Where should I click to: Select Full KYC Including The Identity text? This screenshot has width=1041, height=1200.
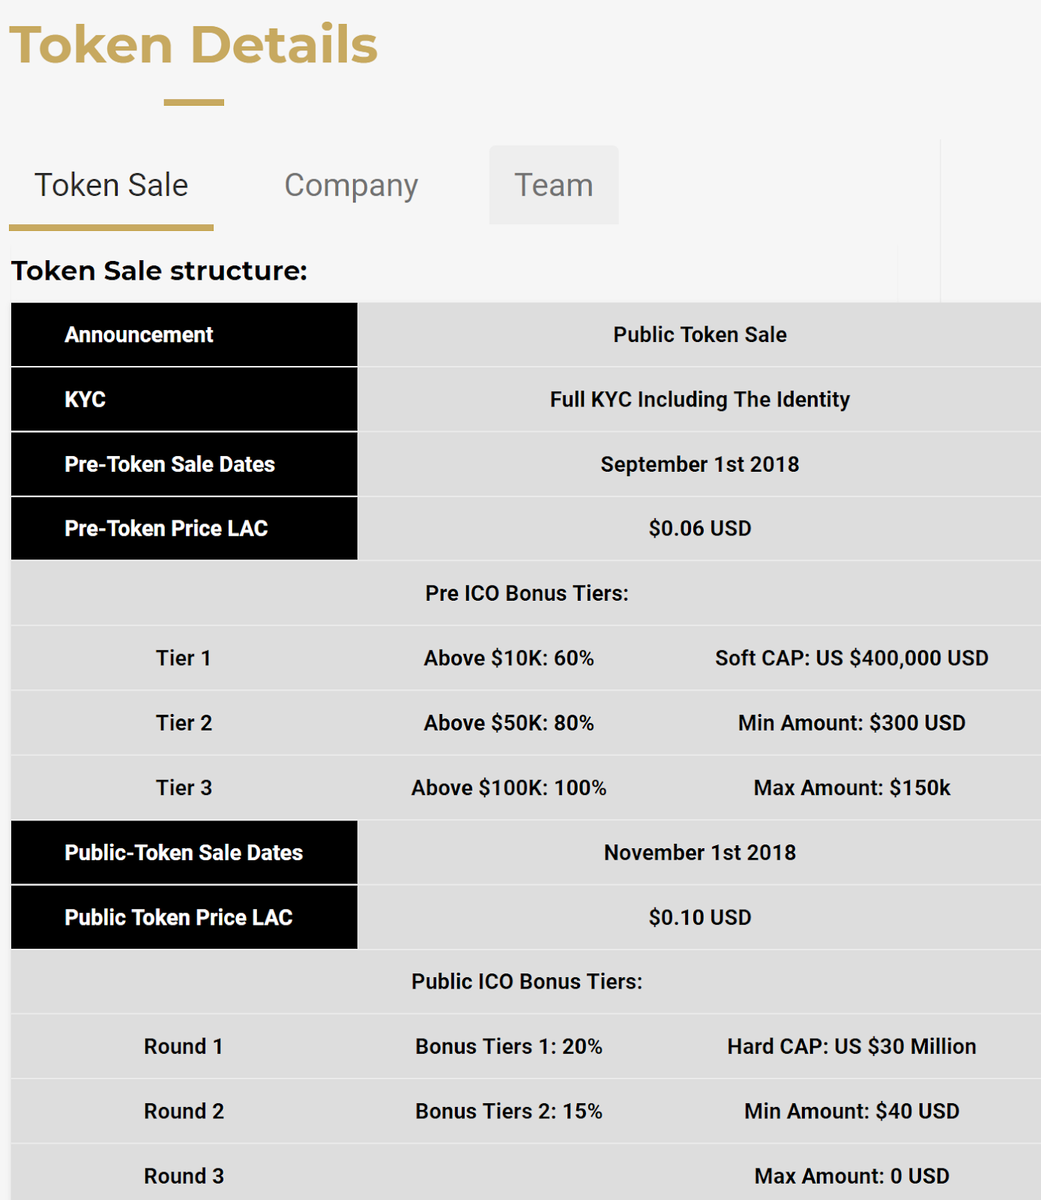699,400
